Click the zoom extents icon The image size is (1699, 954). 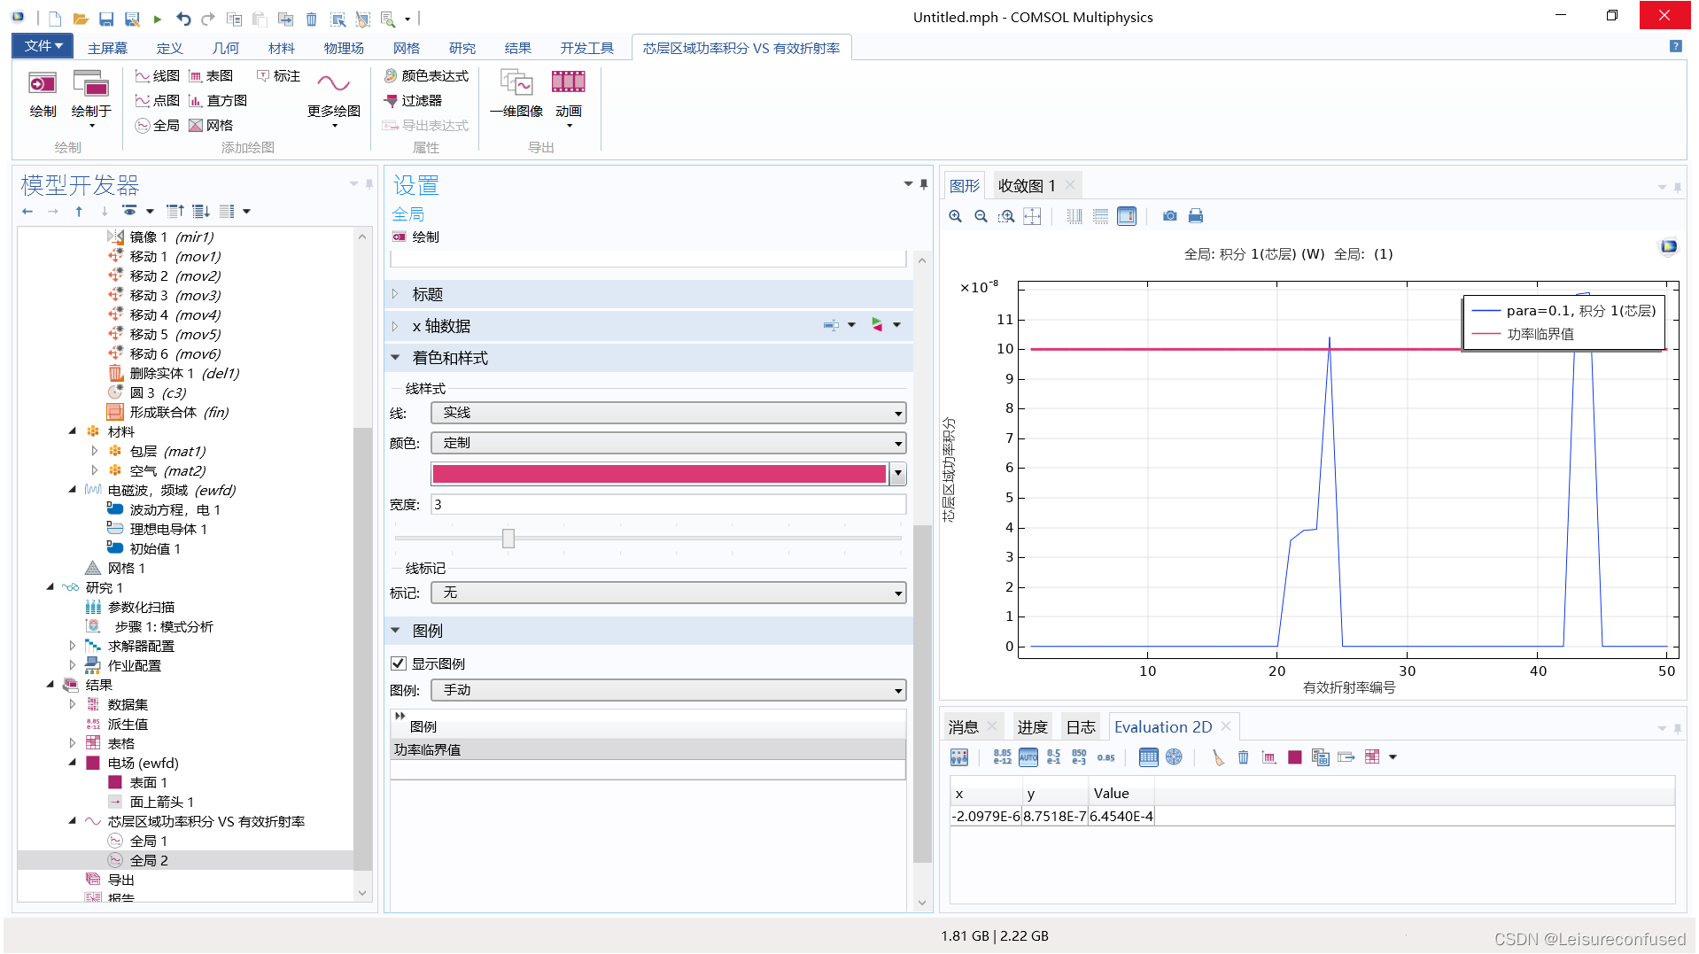[1032, 216]
